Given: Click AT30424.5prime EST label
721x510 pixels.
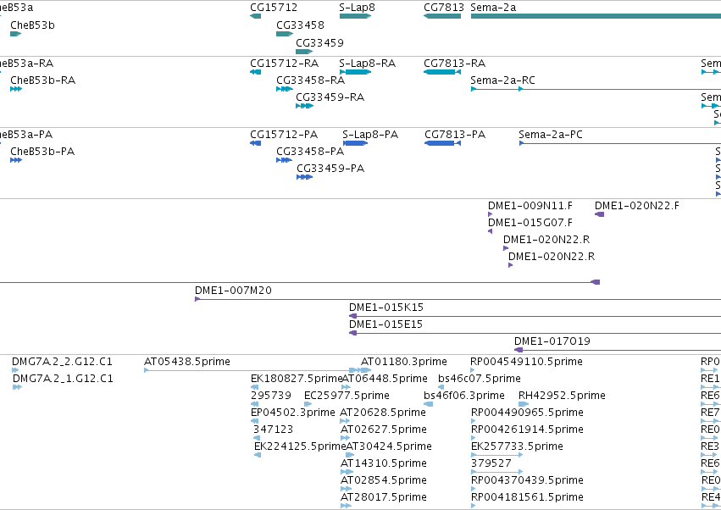Looking at the screenshot, I should point(389,446).
